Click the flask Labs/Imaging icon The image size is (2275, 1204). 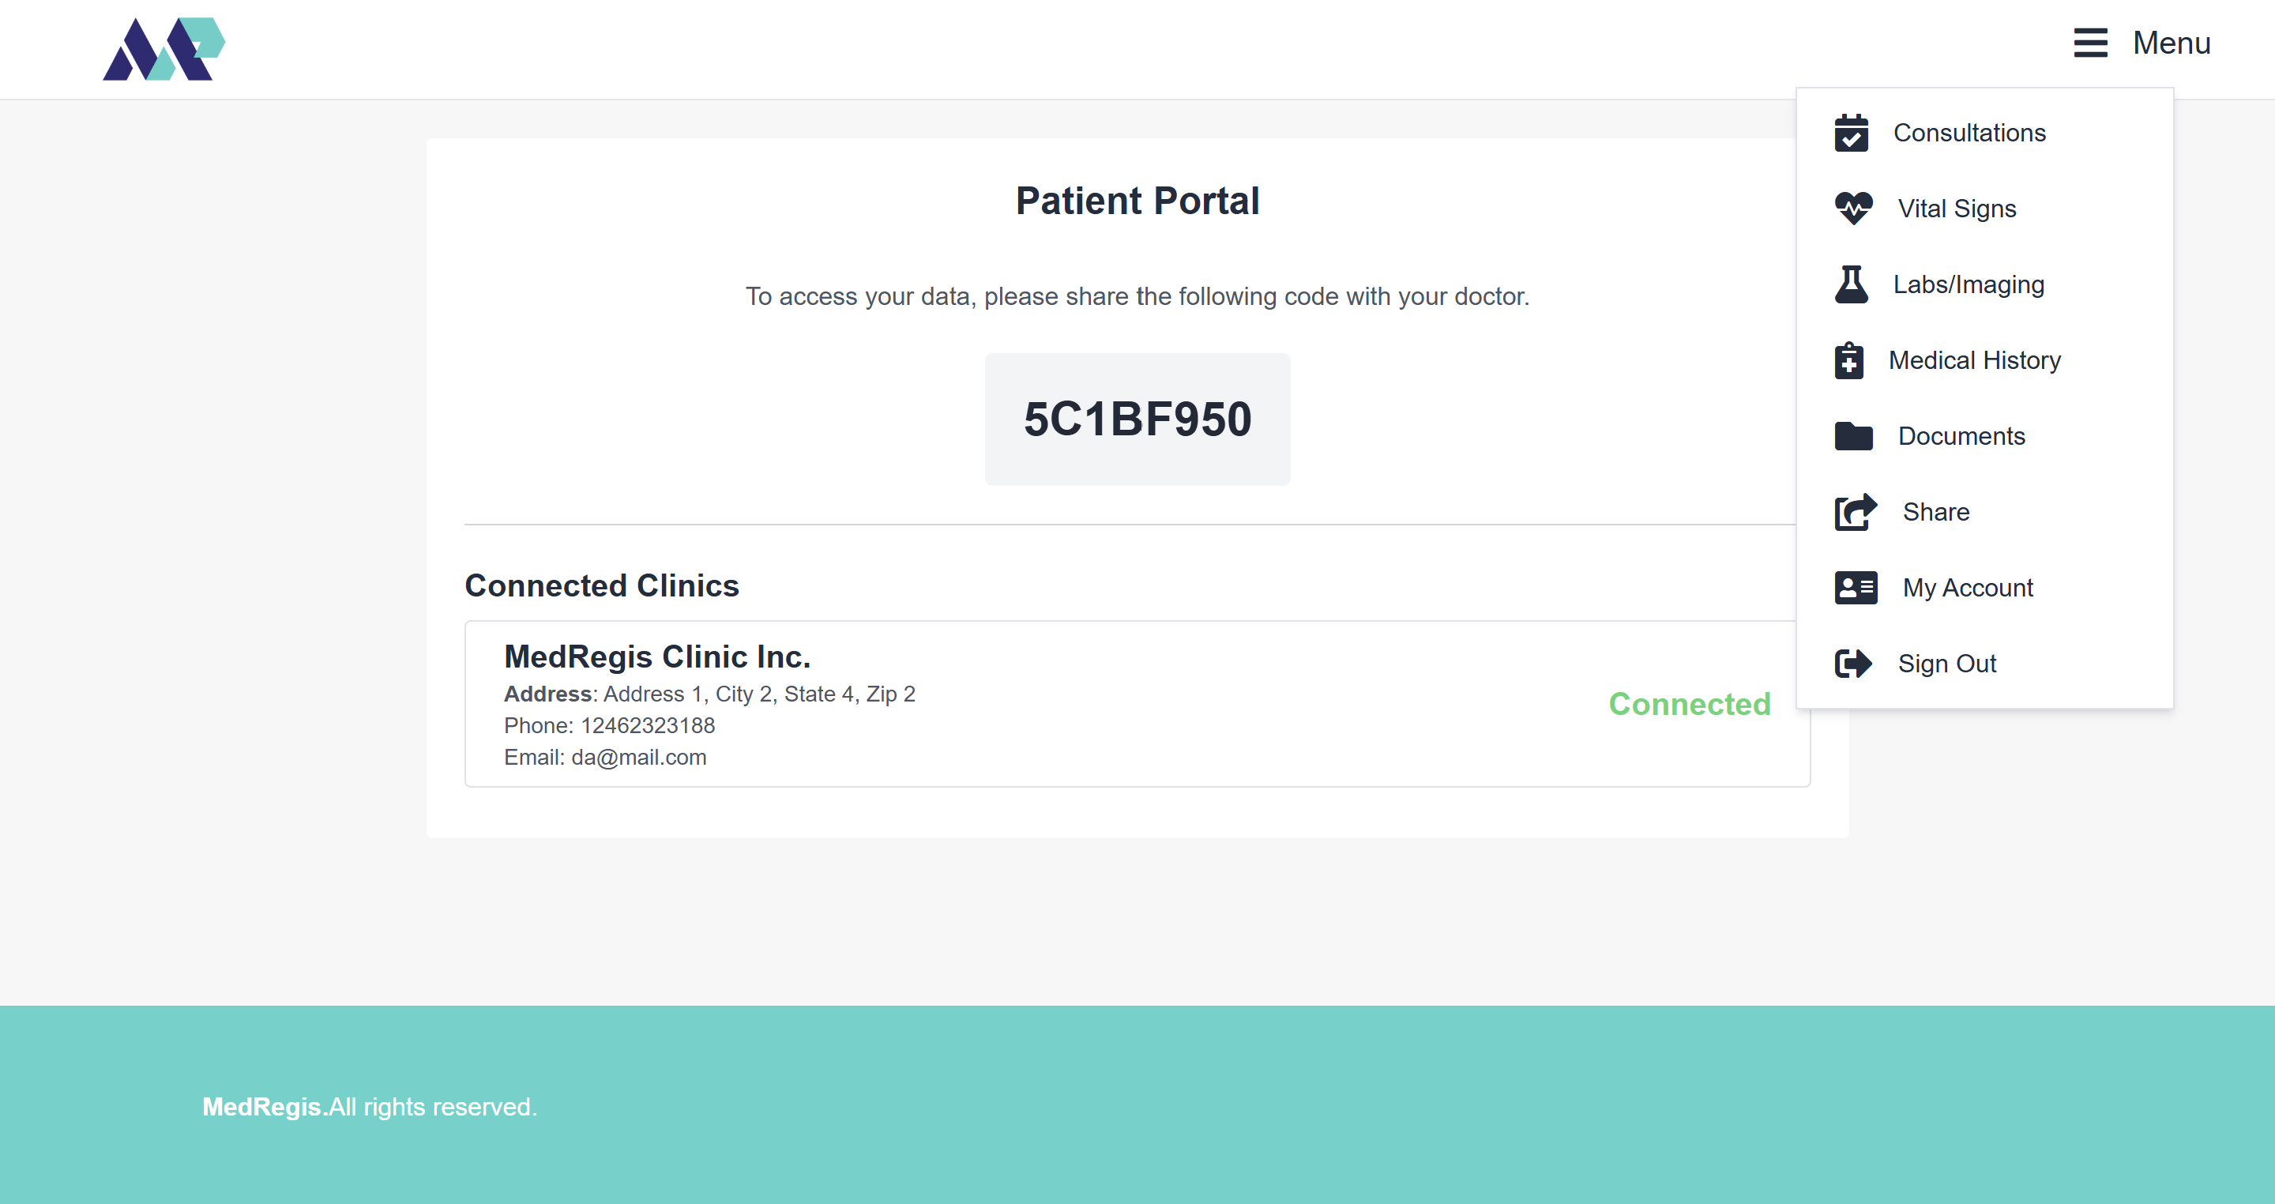[1851, 284]
